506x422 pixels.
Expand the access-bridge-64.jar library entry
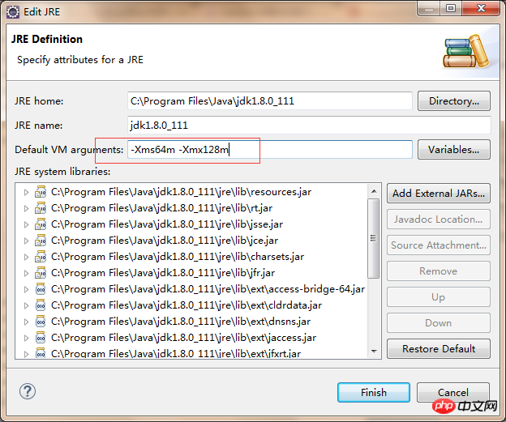pyautogui.click(x=26, y=289)
